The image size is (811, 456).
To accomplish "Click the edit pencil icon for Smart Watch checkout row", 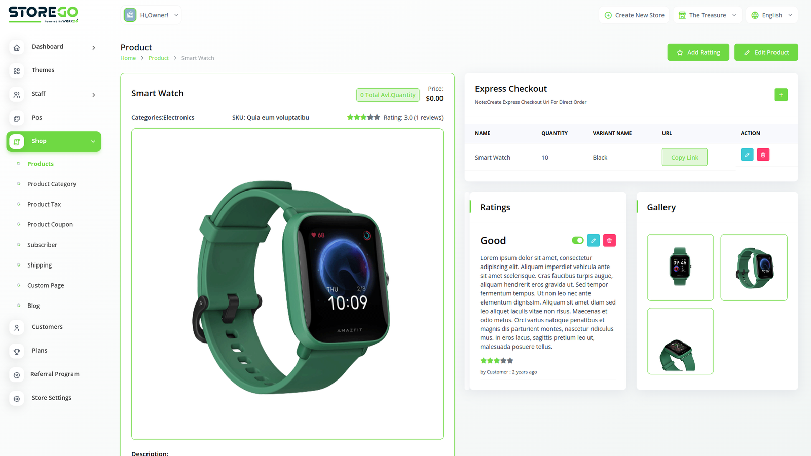I will (x=747, y=155).
